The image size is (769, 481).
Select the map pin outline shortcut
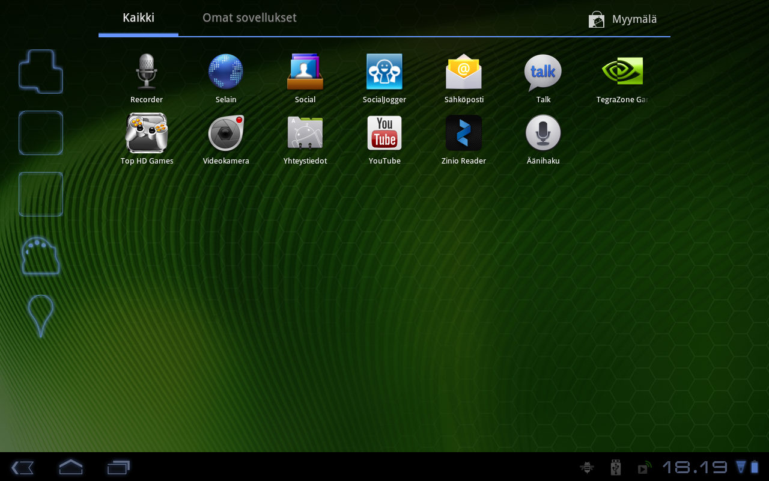coord(41,316)
